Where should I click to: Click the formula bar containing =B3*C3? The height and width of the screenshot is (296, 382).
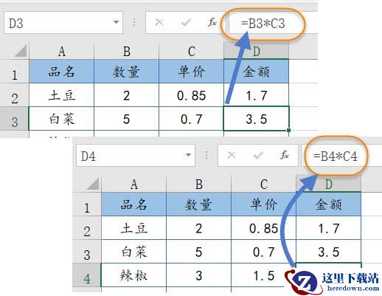tap(274, 23)
